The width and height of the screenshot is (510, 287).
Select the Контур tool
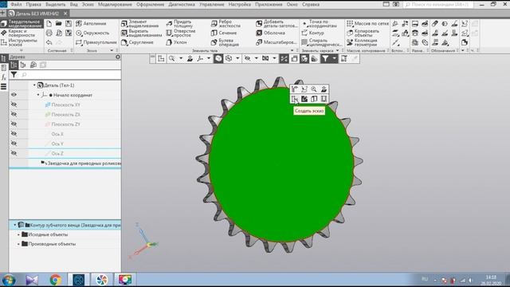pos(312,33)
